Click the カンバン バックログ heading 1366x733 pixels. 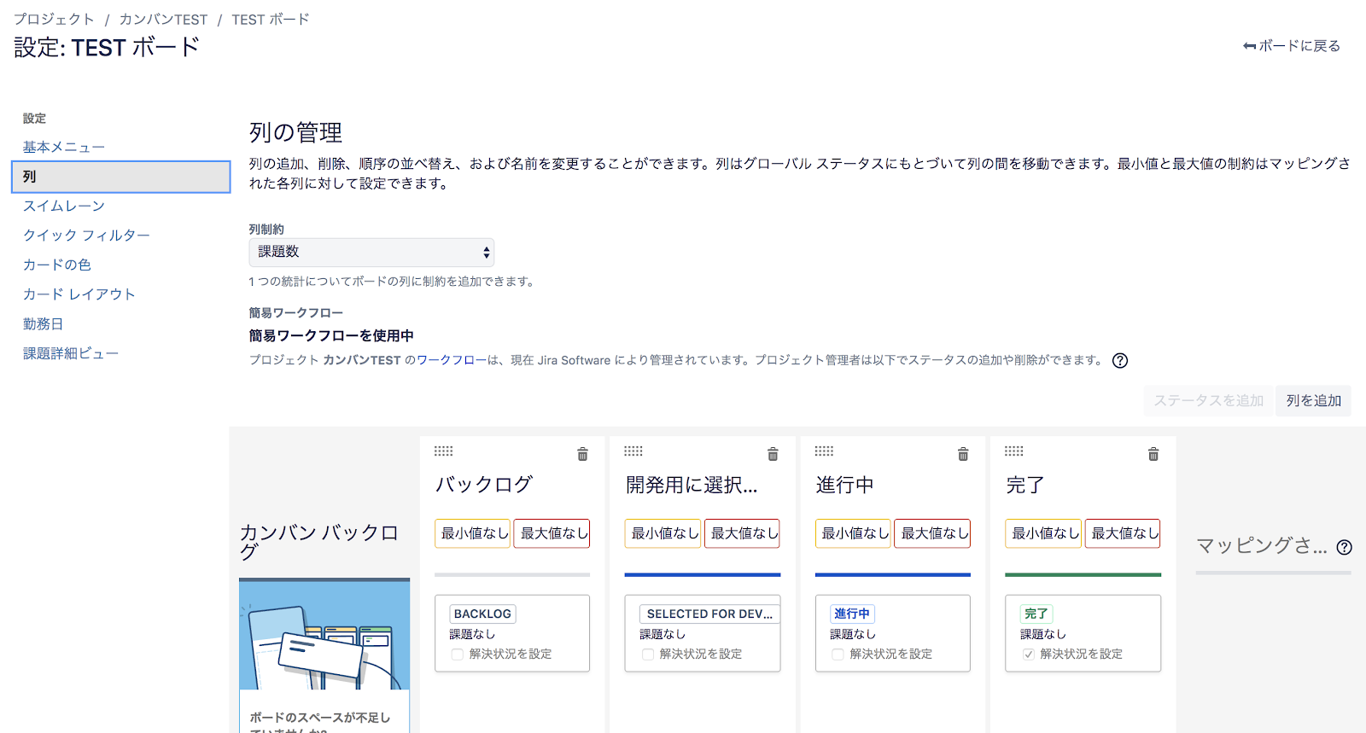click(x=319, y=542)
